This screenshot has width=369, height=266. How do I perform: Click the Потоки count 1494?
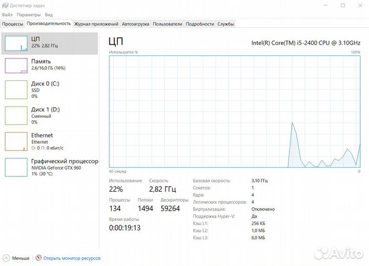point(146,208)
